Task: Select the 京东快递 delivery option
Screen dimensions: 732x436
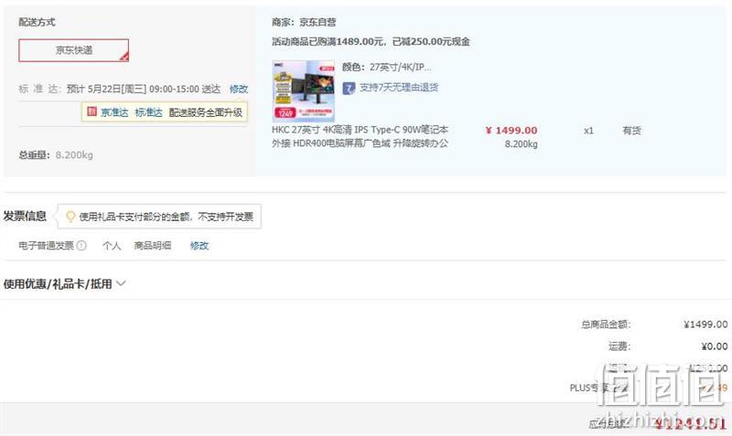Action: tap(74, 50)
